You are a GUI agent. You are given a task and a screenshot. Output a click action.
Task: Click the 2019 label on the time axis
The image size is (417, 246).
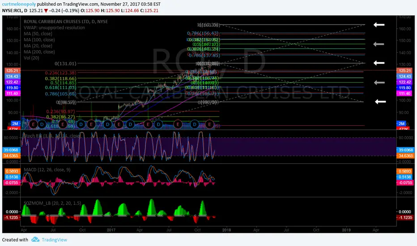tap(346, 230)
